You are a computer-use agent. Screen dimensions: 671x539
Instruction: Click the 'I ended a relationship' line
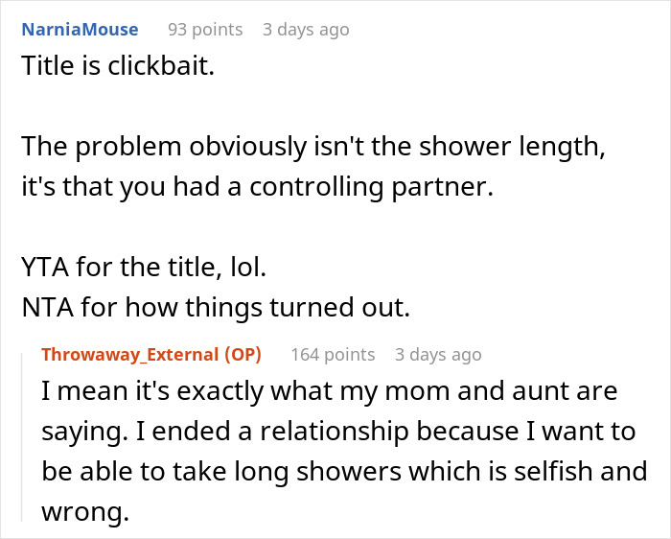coord(338,432)
